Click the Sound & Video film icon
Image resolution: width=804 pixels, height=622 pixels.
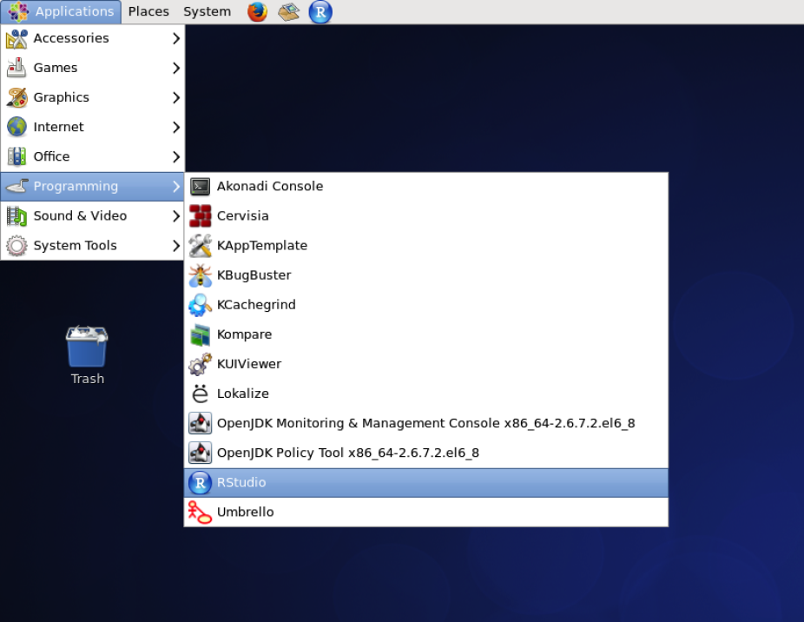[16, 216]
